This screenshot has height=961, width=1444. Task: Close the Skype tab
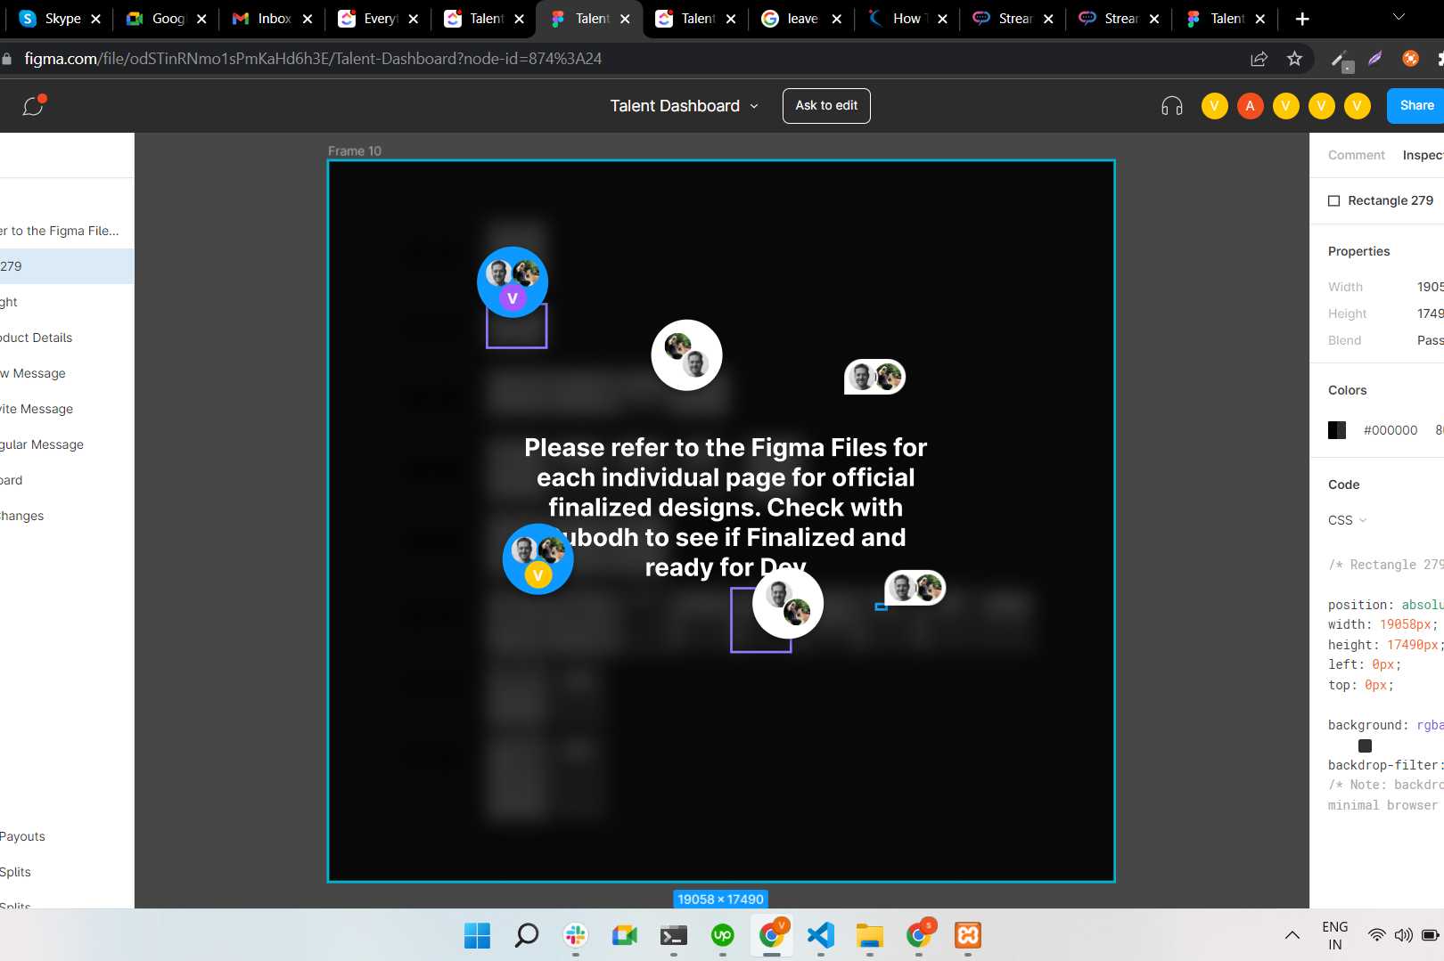click(x=96, y=19)
